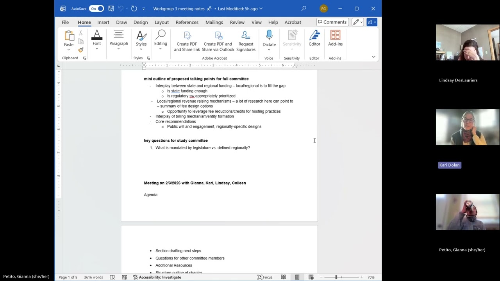Click the 3616 words count

coord(93,277)
